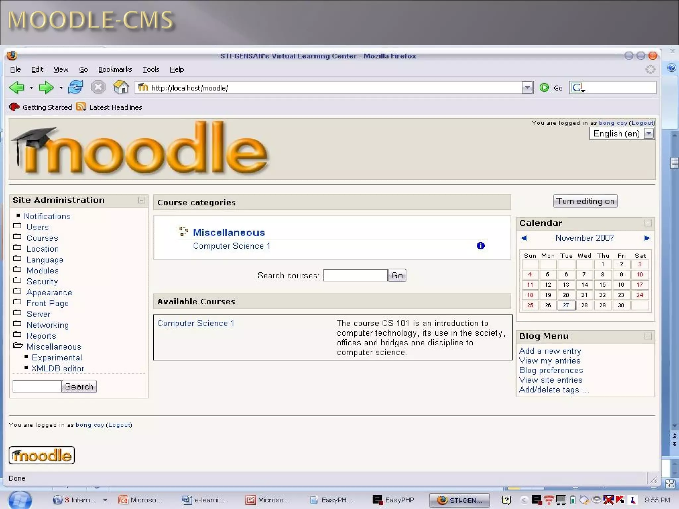The height and width of the screenshot is (509, 679).
Task: Open the Tools menu
Action: 151,69
